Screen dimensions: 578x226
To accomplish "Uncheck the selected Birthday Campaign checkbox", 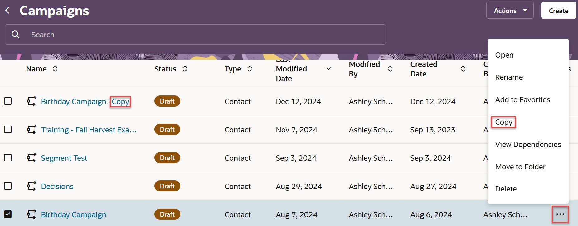I will point(8,214).
